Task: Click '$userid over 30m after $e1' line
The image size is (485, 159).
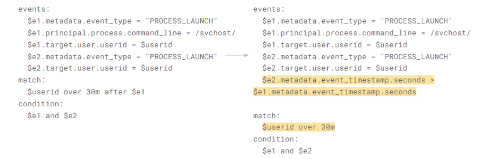Action: point(86,92)
